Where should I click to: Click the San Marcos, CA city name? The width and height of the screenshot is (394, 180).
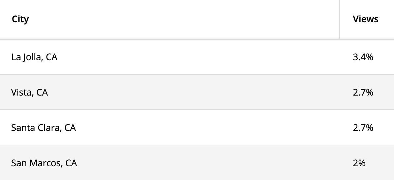point(44,163)
